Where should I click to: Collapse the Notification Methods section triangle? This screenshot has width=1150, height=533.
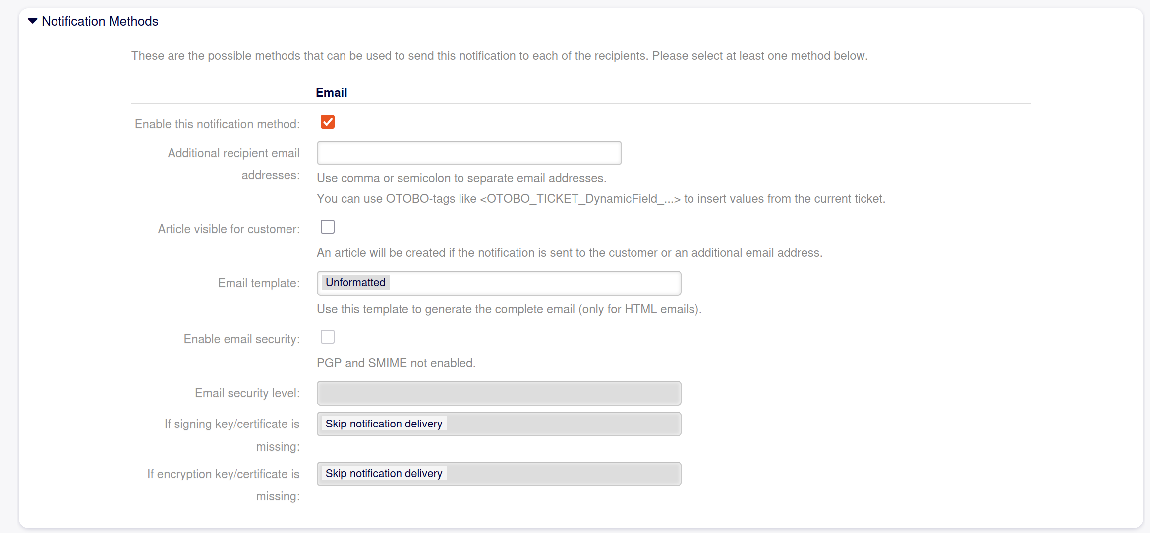pos(33,21)
